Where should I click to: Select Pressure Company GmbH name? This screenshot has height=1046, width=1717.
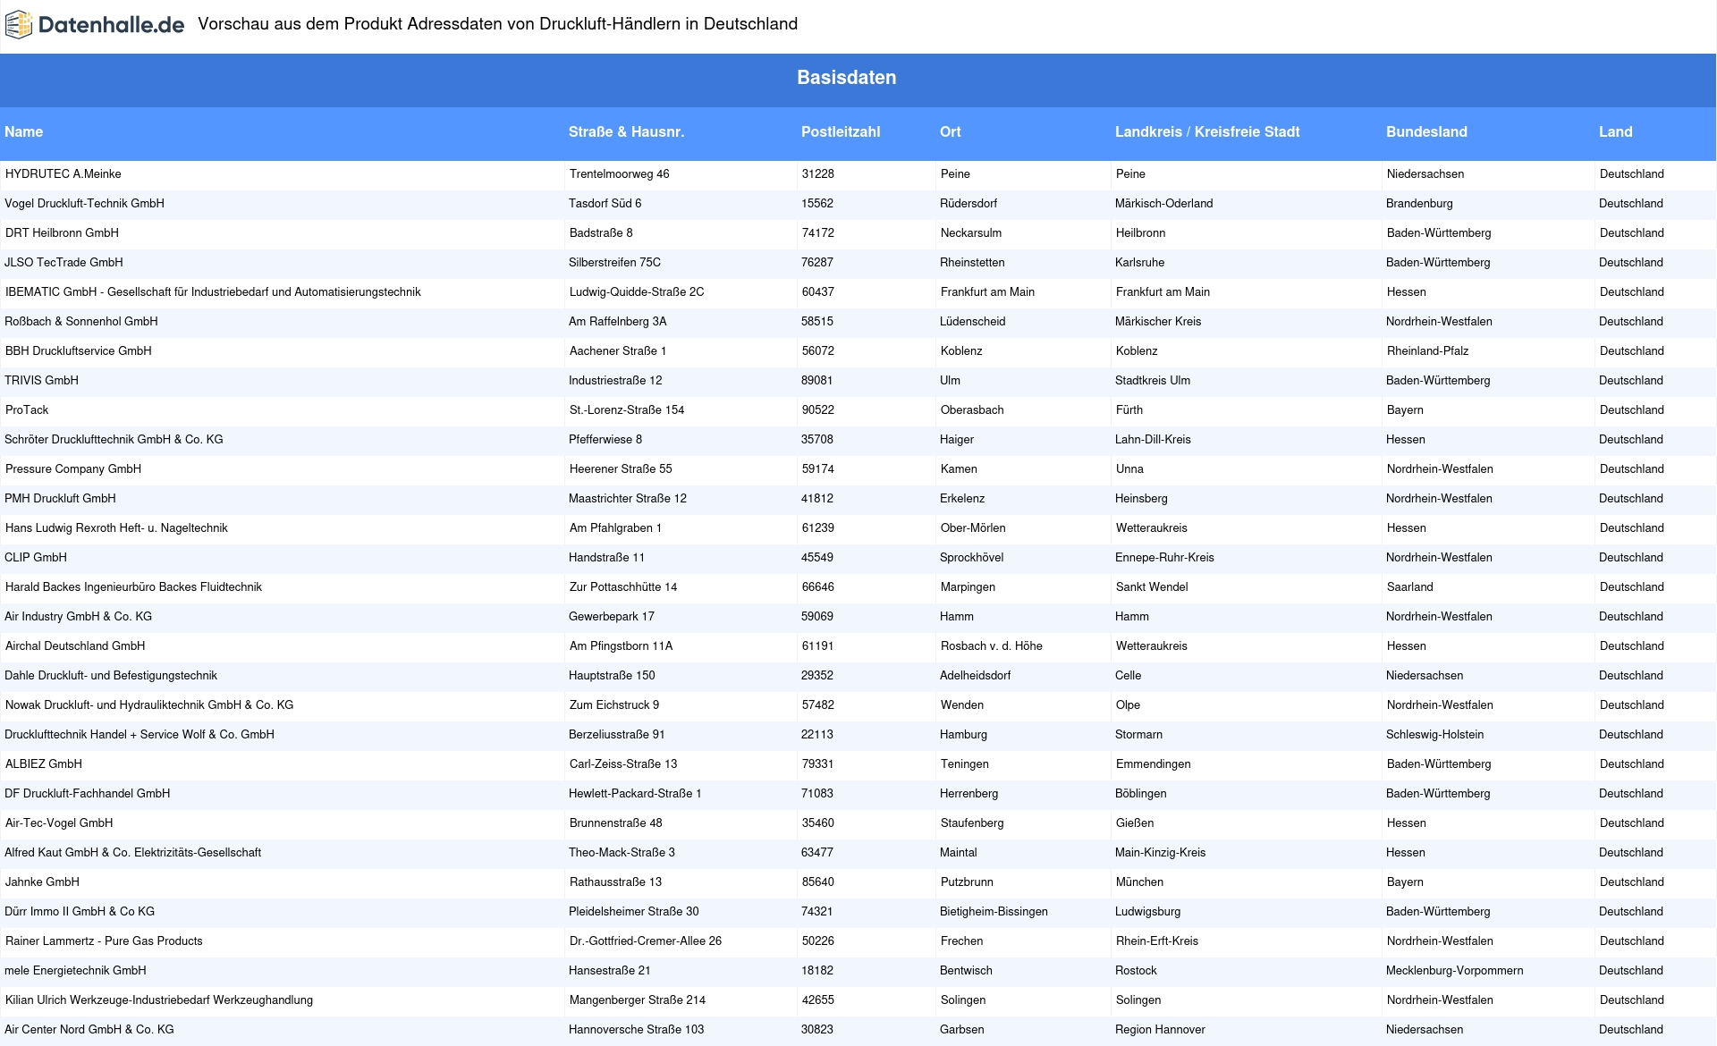coord(73,469)
